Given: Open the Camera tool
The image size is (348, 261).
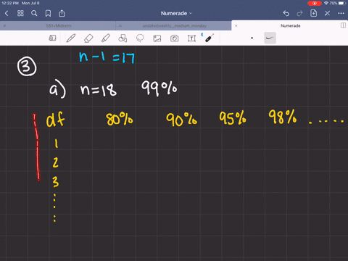Looking at the screenshot, I should pyautogui.click(x=174, y=38).
